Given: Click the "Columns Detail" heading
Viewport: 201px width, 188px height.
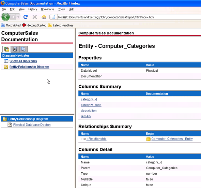Looking at the screenshot, I should 95,149.
